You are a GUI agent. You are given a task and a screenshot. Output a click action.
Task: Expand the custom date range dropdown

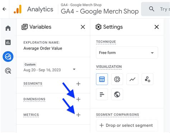click(x=74, y=69)
